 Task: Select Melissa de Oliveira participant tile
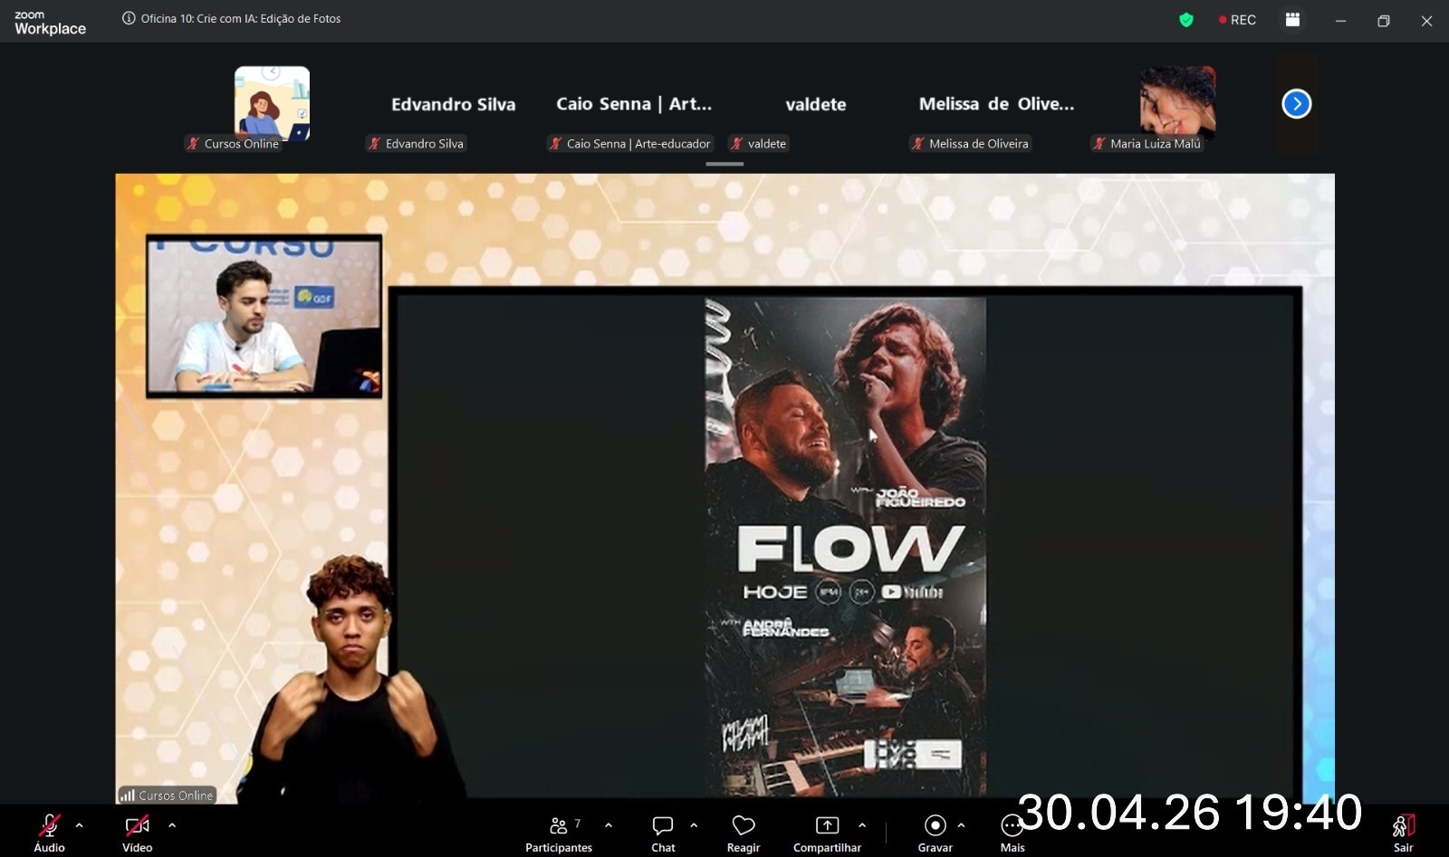click(996, 104)
